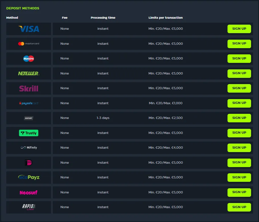Click the Neteller logo
The height and width of the screenshot is (222, 259).
(29, 73)
